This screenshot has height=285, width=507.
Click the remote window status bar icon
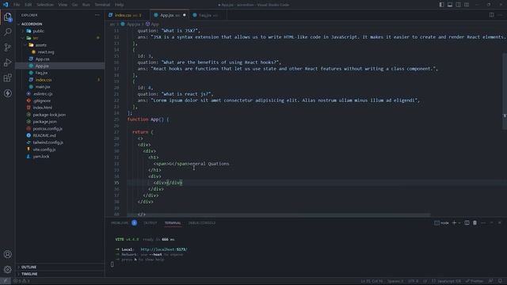pos(6,281)
